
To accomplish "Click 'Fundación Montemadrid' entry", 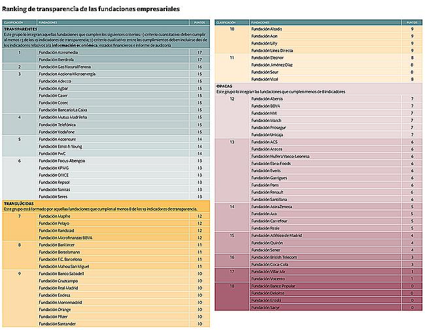I will tap(60, 302).
